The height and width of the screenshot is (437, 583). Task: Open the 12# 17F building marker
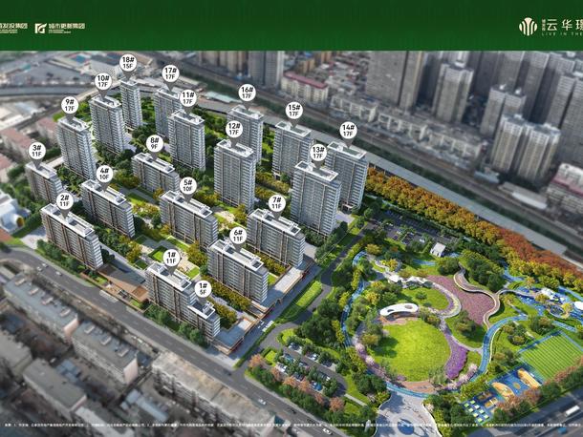tap(234, 129)
